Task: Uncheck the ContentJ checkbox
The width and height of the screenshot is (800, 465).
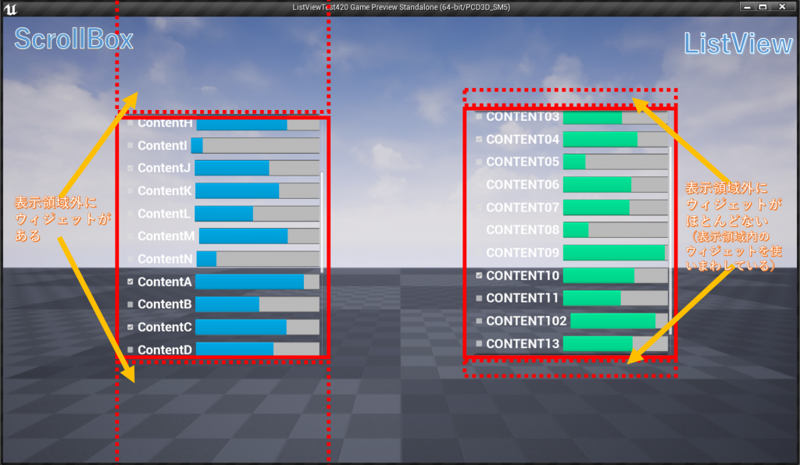Action: [130, 168]
